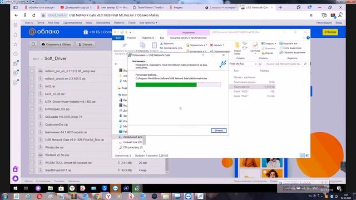Tick the checkbox for miflash_unlock-en zip

click(x=32, y=79)
